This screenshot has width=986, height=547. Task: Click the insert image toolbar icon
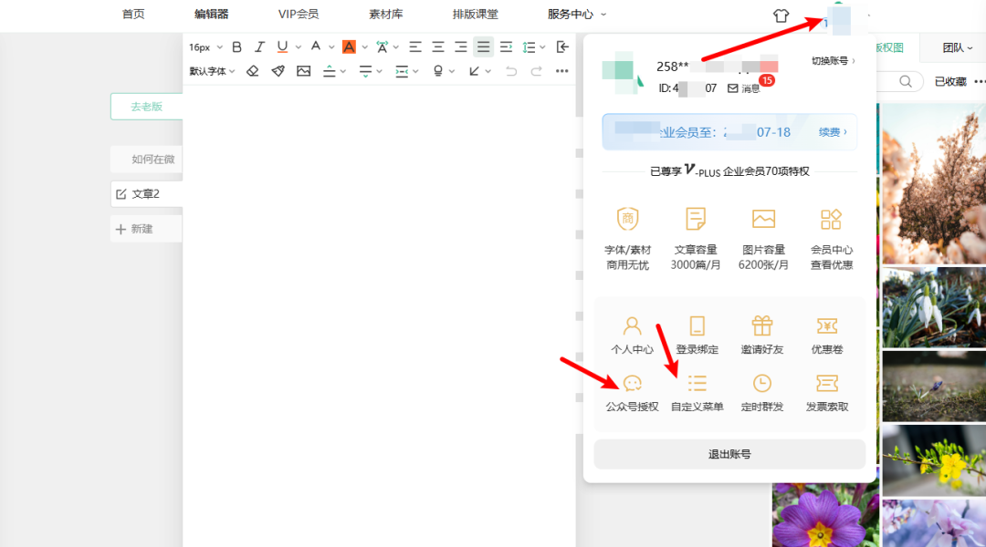[x=304, y=71]
